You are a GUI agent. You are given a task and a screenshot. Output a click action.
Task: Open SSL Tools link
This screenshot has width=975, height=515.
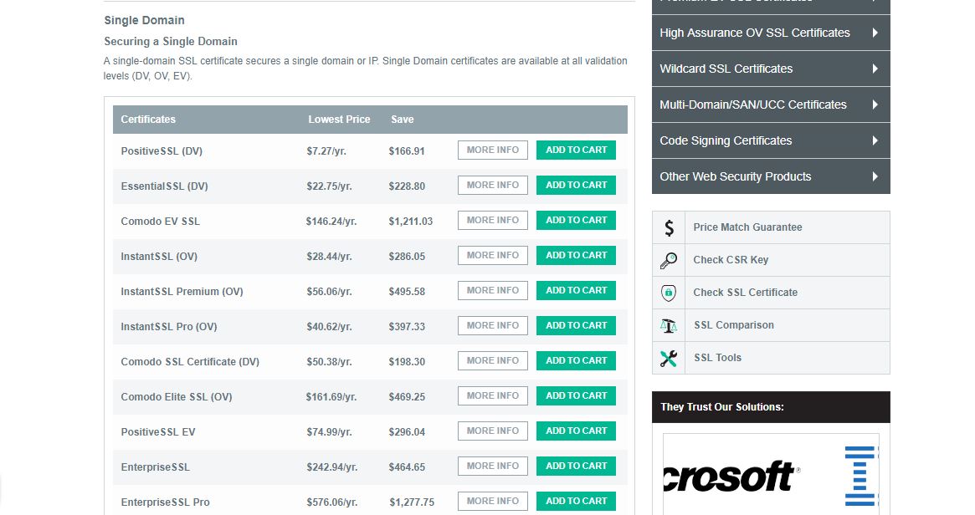717,358
